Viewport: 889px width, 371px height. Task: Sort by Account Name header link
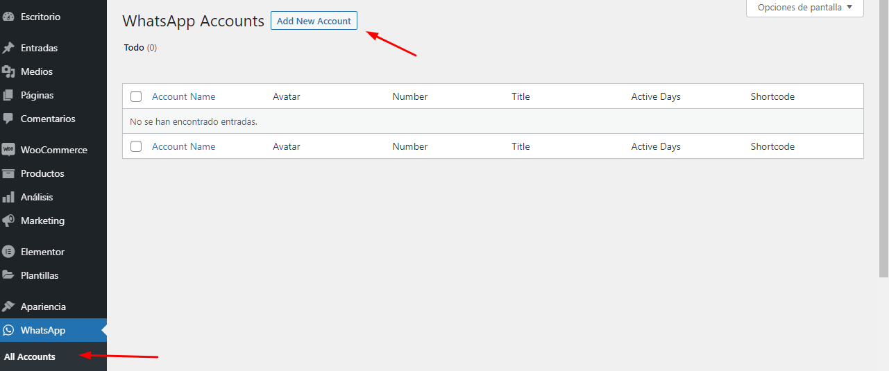(x=184, y=96)
